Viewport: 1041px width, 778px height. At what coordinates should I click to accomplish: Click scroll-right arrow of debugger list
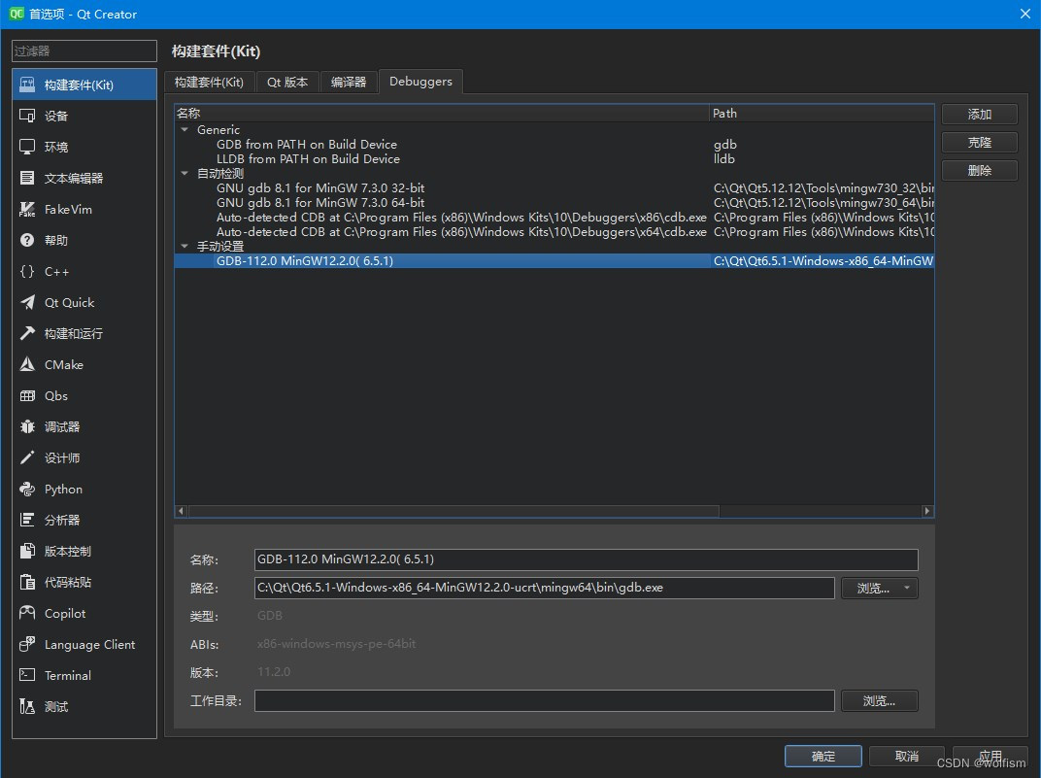(927, 511)
